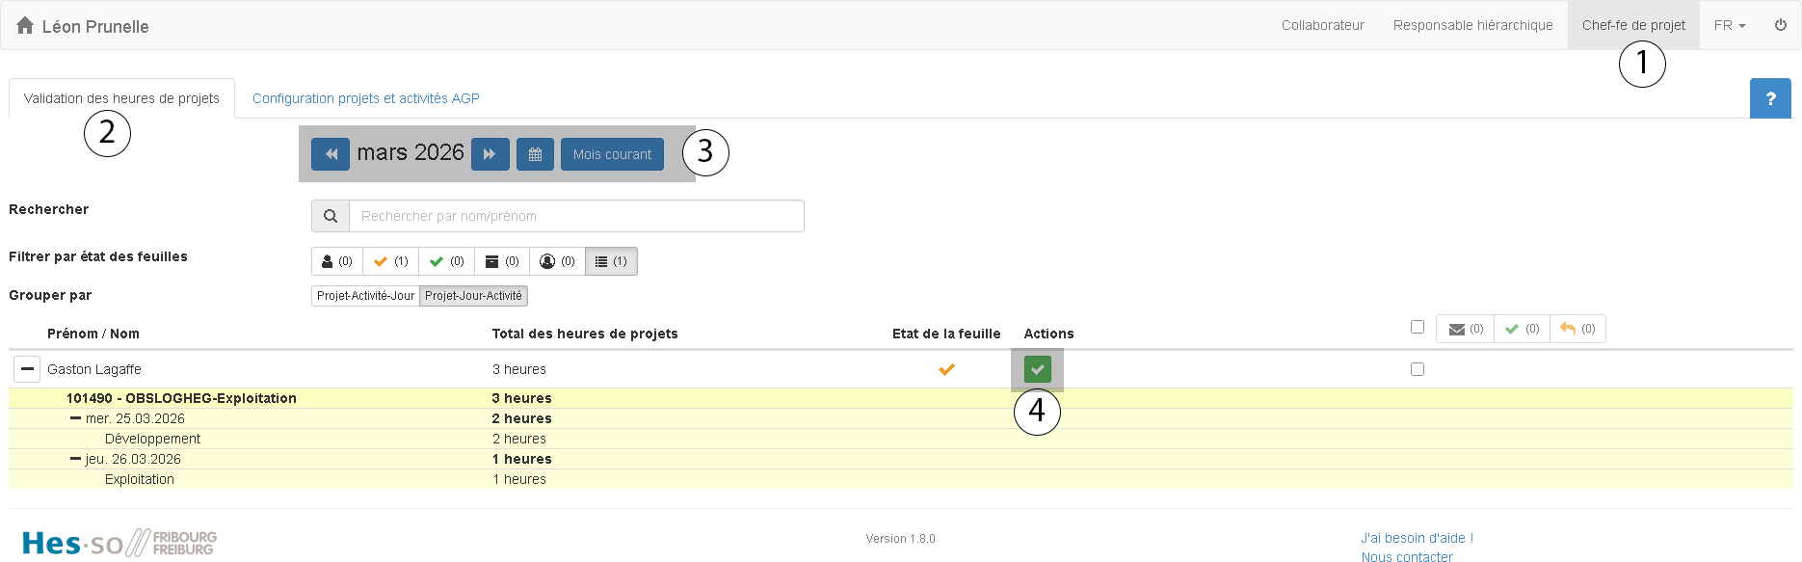This screenshot has width=1802, height=562.
Task: Click the envelope bulk action button
Action: 1465,329
